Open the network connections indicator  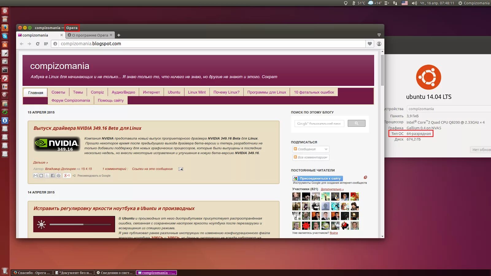tap(395, 3)
